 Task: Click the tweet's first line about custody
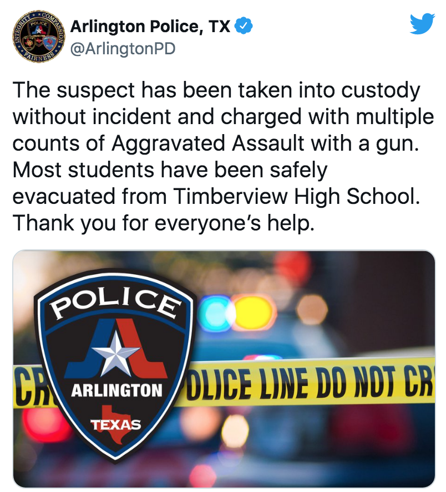tap(216, 90)
